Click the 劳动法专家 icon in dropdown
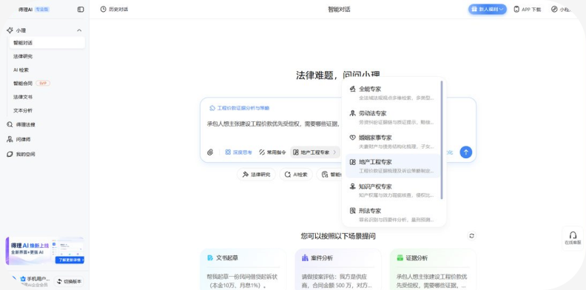Viewport: 586px width, 290px height. coord(352,113)
